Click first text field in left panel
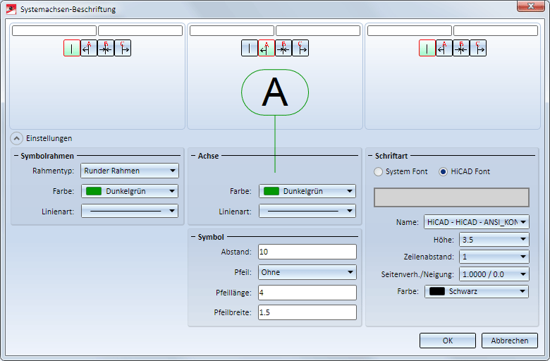The image size is (550, 361). [x=54, y=30]
